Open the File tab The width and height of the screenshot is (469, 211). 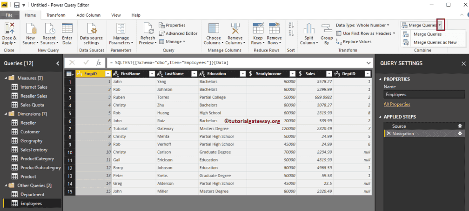(x=9, y=15)
